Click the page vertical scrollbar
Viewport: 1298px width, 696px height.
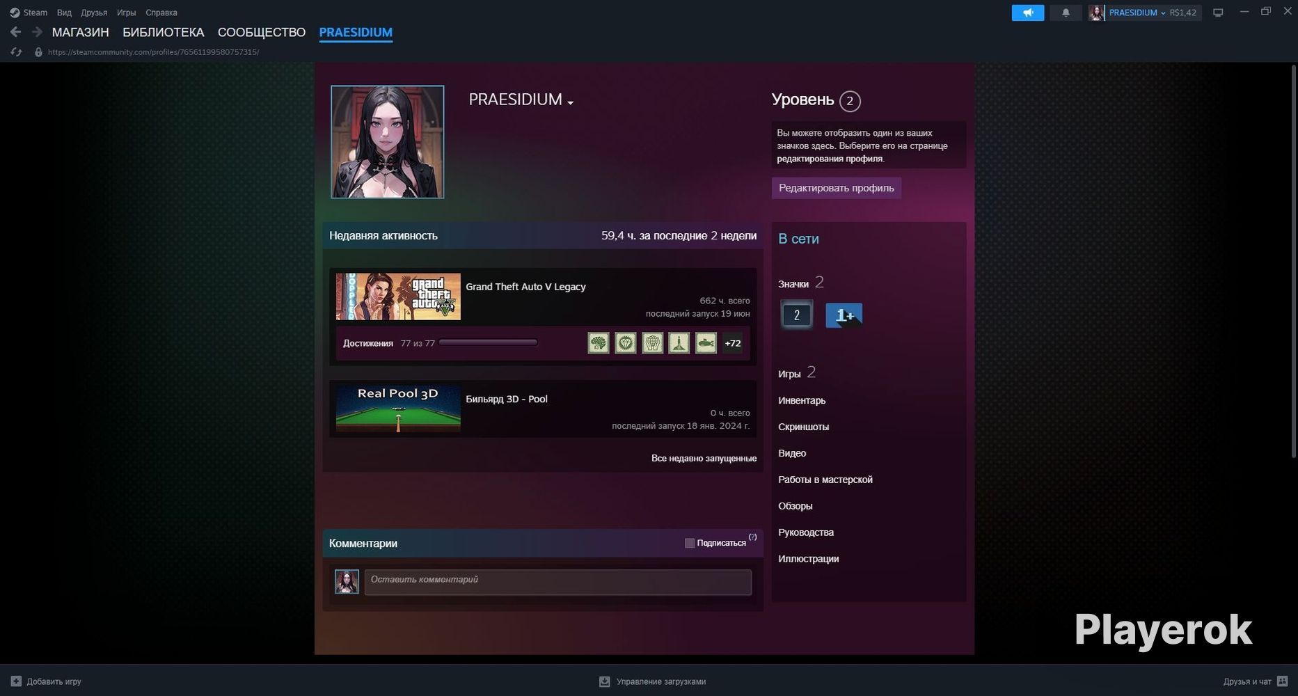tap(1292, 261)
